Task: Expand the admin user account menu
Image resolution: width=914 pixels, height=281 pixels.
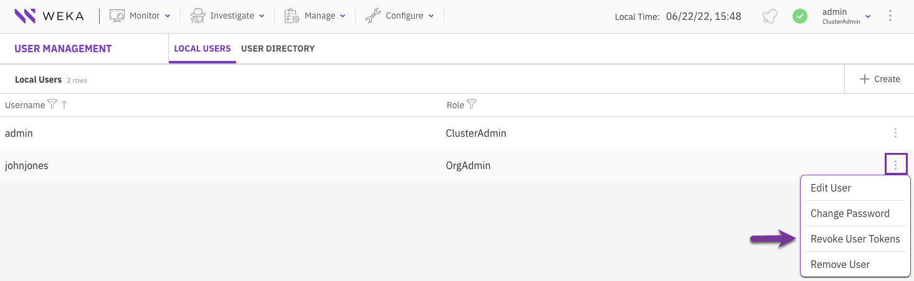Action: [x=846, y=16]
